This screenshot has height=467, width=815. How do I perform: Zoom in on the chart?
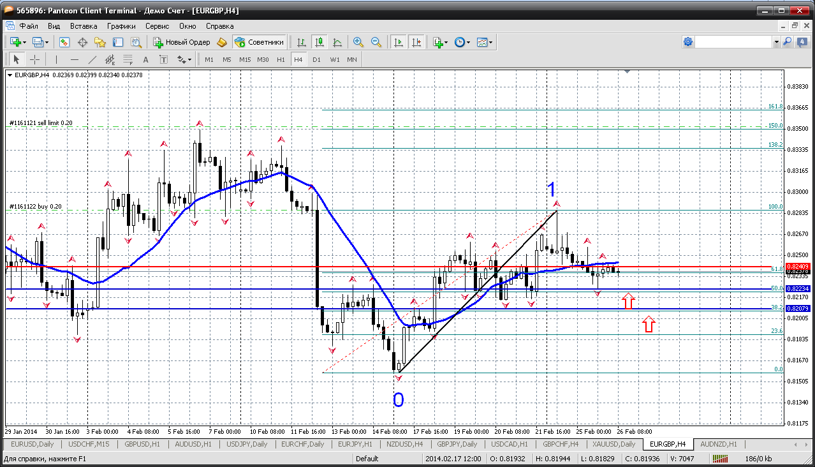coord(358,42)
